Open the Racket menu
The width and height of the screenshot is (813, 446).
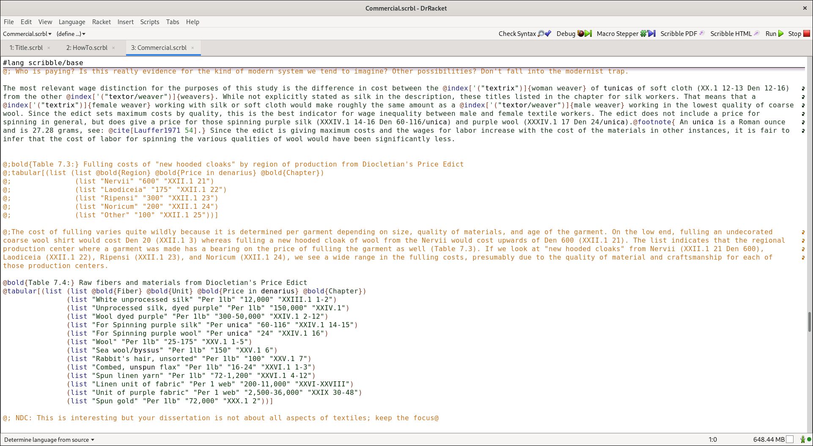(101, 22)
